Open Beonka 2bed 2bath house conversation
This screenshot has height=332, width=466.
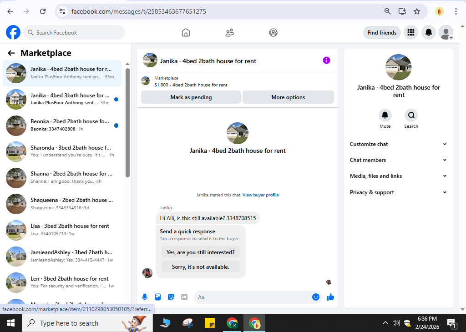[62, 126]
